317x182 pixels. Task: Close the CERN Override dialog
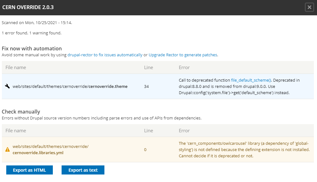(309, 8)
